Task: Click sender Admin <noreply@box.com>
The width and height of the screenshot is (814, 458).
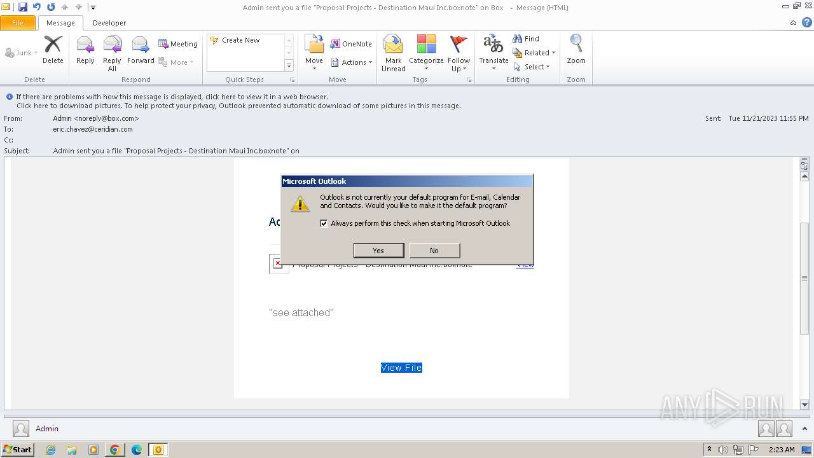Action: tap(96, 118)
